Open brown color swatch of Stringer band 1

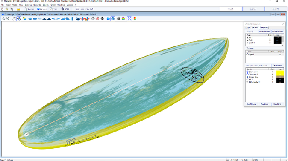[x=280, y=77]
